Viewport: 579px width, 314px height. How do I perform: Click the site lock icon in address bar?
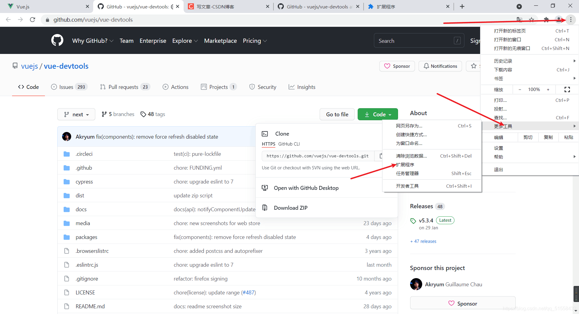[47, 20]
